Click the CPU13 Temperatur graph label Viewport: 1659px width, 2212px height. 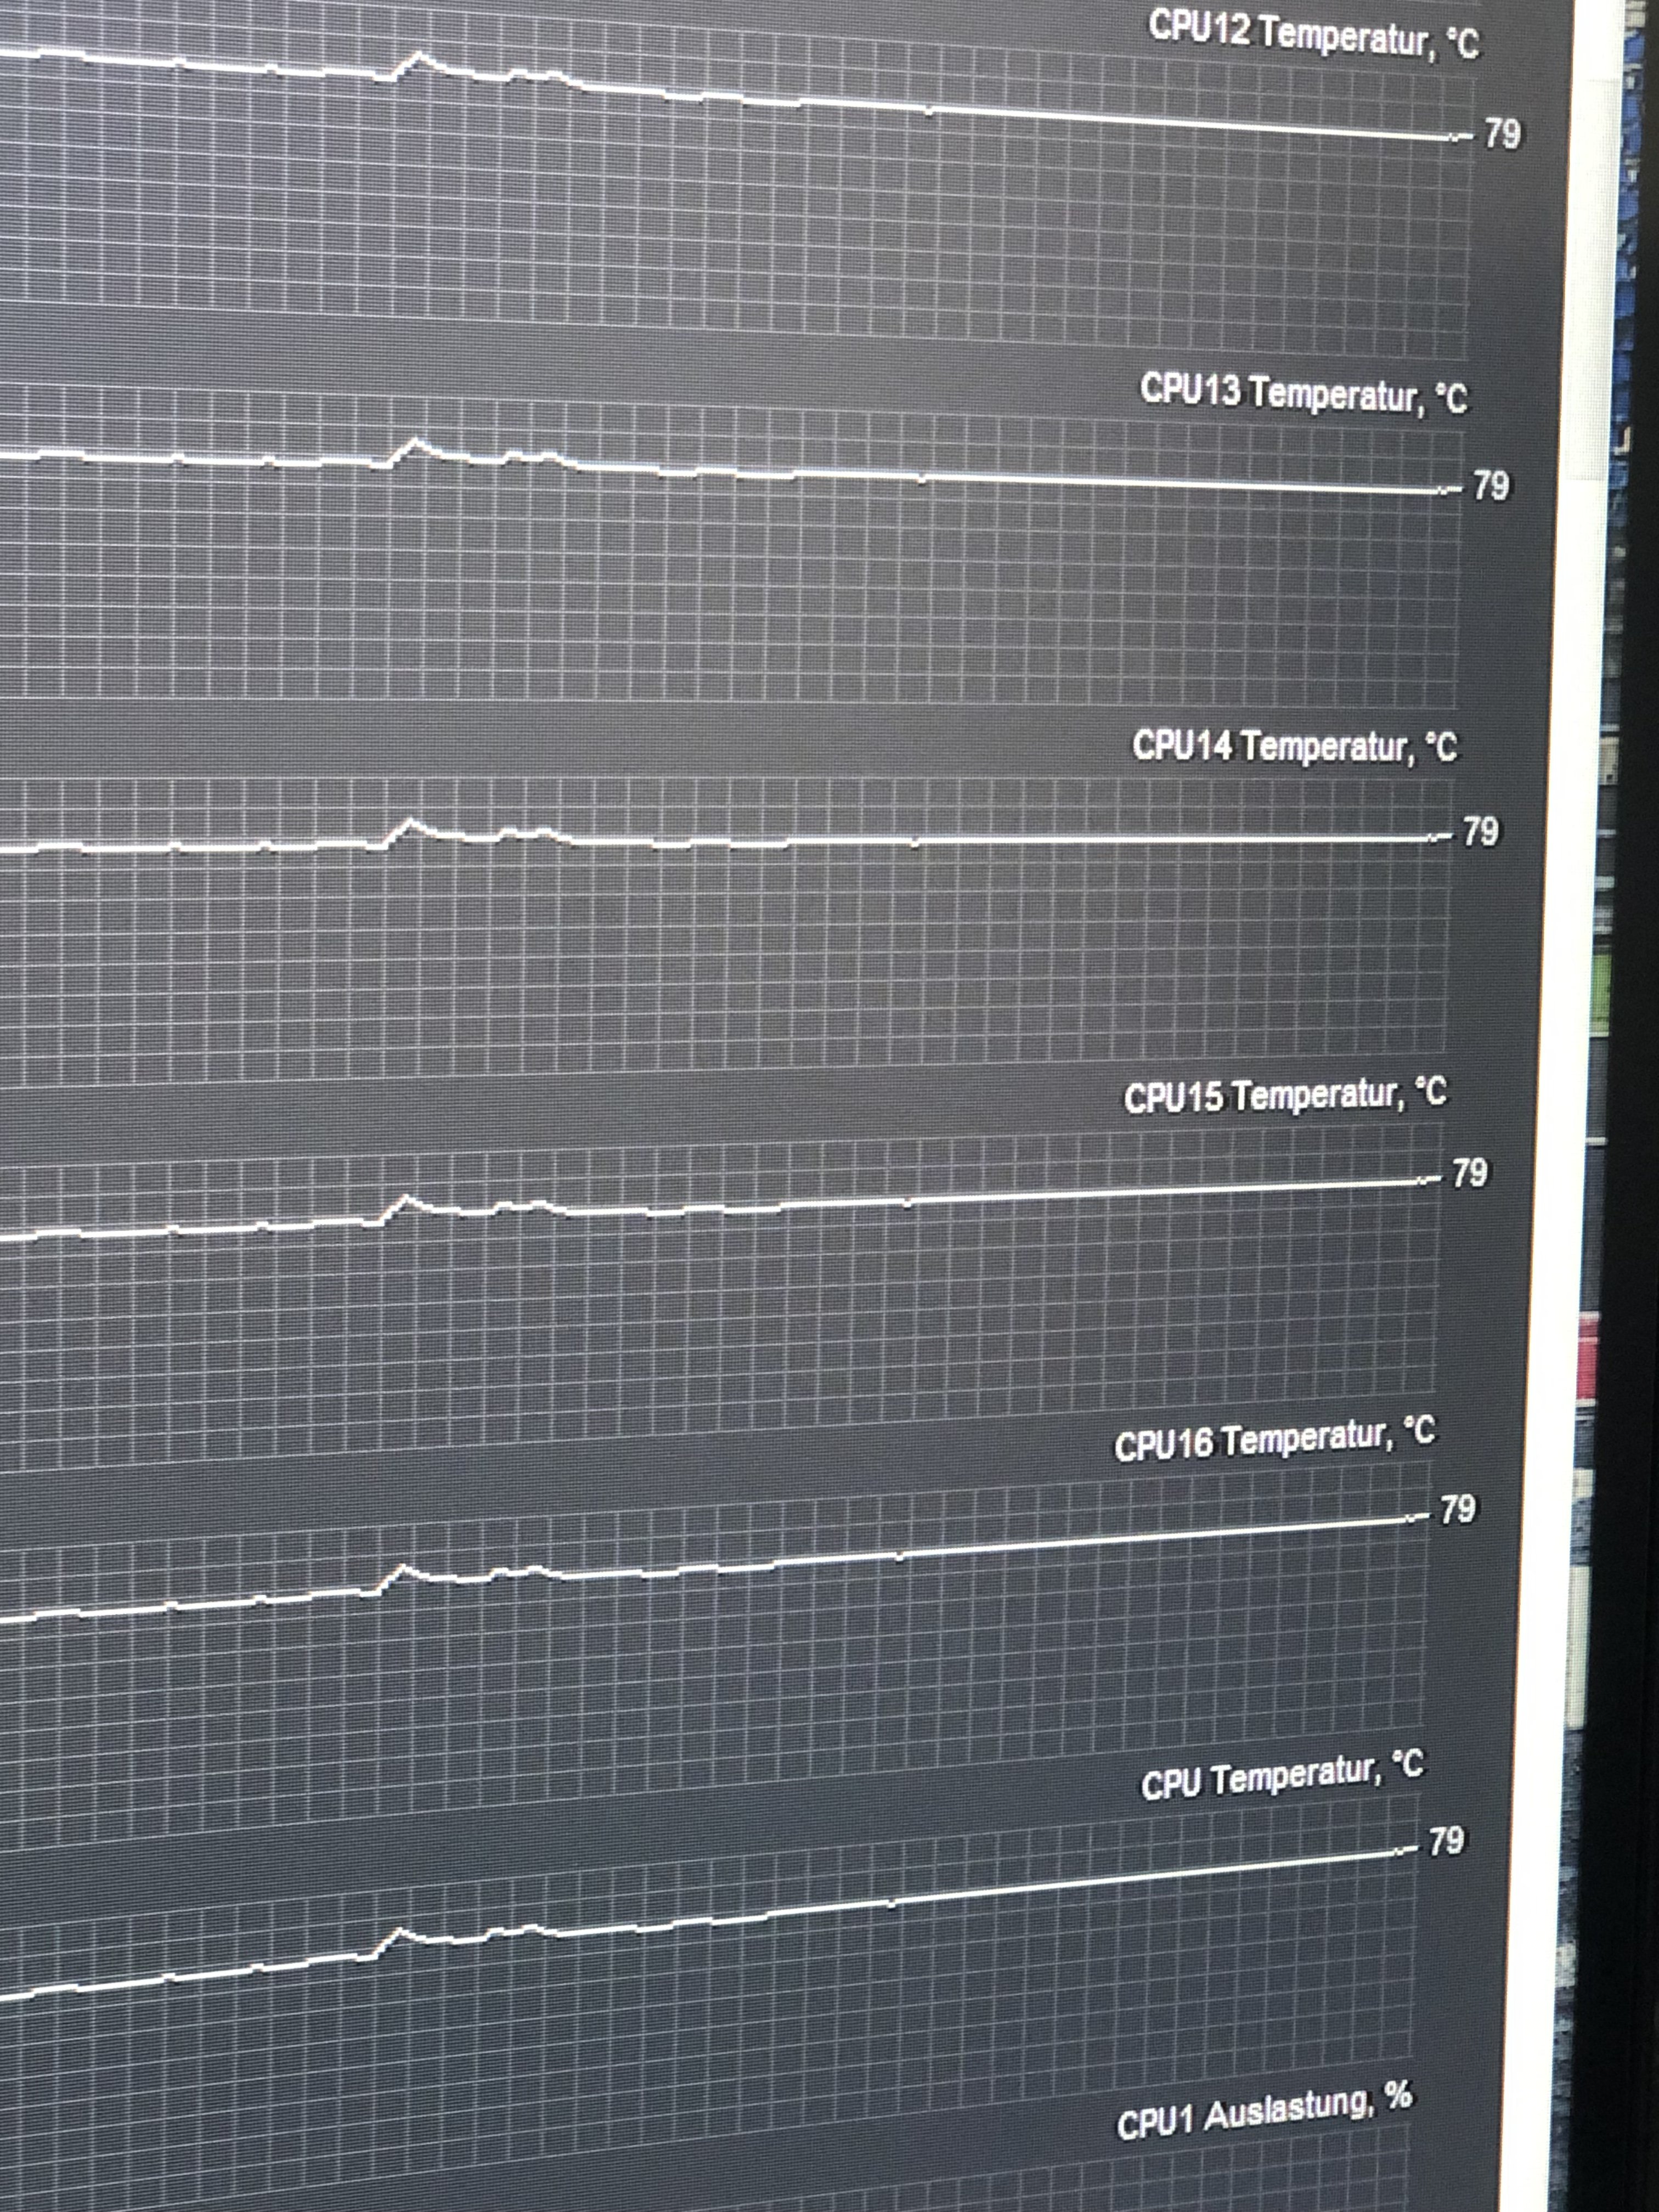1304,394
